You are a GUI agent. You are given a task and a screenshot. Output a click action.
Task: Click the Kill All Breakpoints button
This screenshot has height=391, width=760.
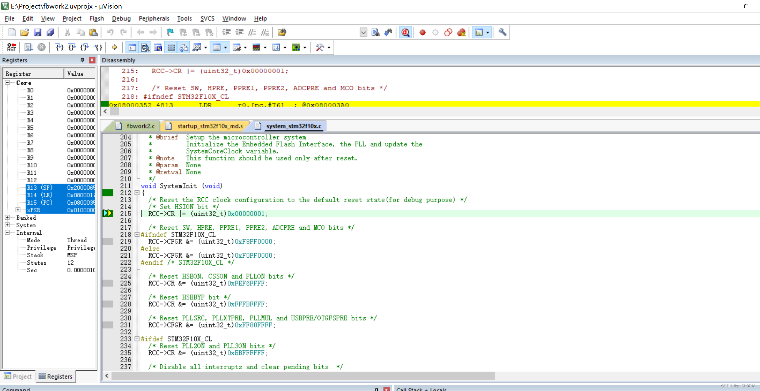point(462,32)
